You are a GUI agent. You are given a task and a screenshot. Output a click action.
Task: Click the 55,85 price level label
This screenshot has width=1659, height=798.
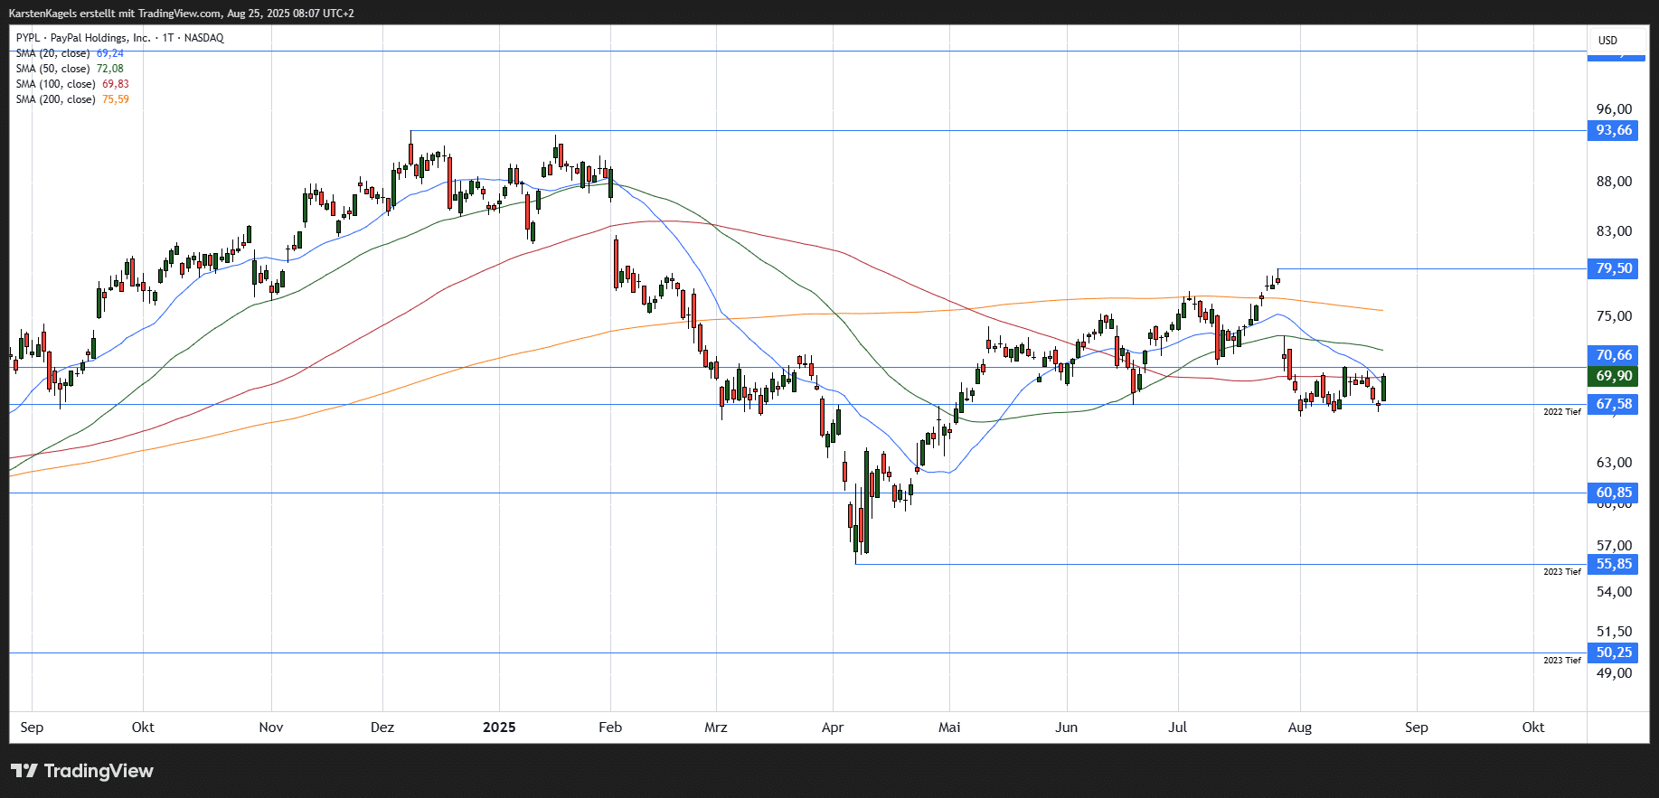(1613, 564)
